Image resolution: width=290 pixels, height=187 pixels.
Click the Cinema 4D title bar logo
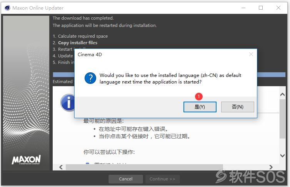(x=7, y=8)
